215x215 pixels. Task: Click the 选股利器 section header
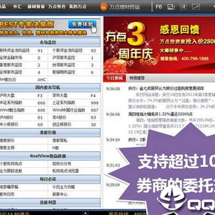[50, 202]
